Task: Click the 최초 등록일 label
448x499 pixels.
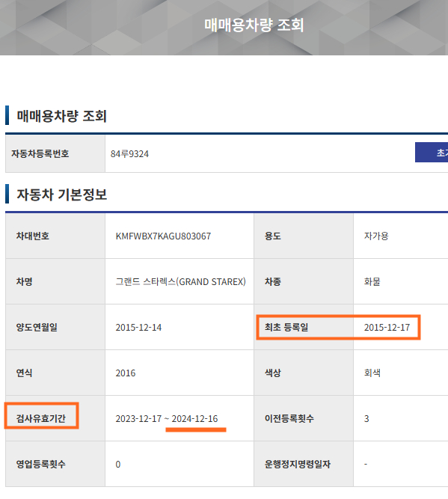Action: tap(286, 327)
